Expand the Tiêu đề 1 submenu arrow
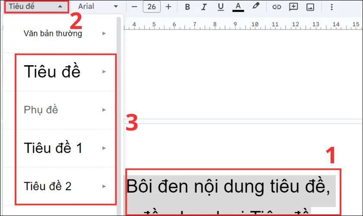363x216 pixels. pos(104,148)
